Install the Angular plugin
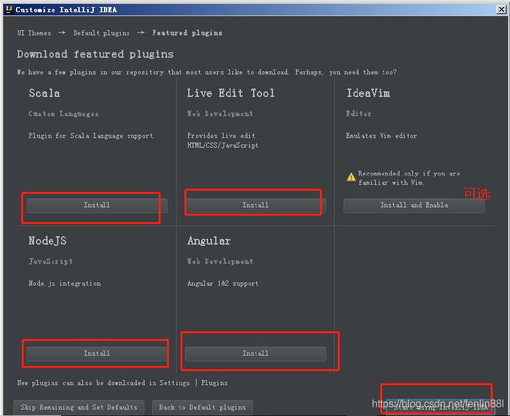The image size is (510, 416). tap(256, 354)
